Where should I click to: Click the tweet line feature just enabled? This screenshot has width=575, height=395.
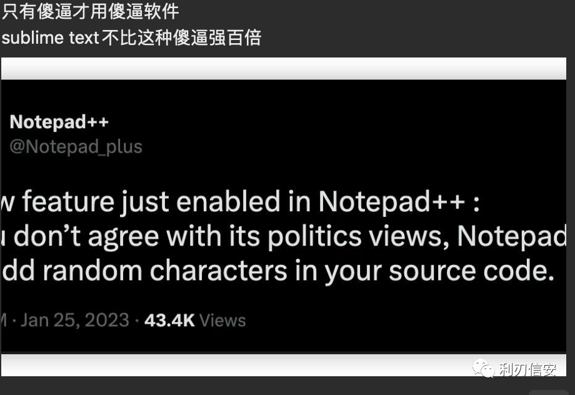tap(240, 201)
